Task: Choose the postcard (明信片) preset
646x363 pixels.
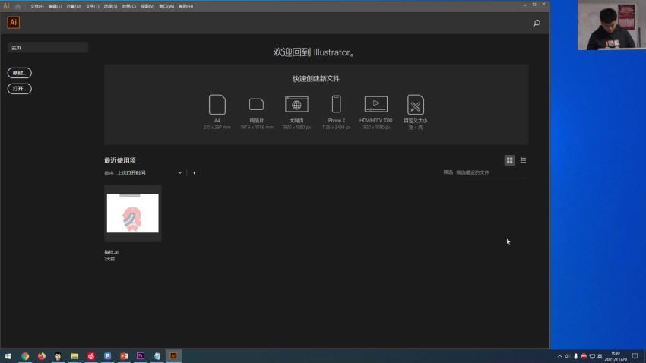Action: 256,112
